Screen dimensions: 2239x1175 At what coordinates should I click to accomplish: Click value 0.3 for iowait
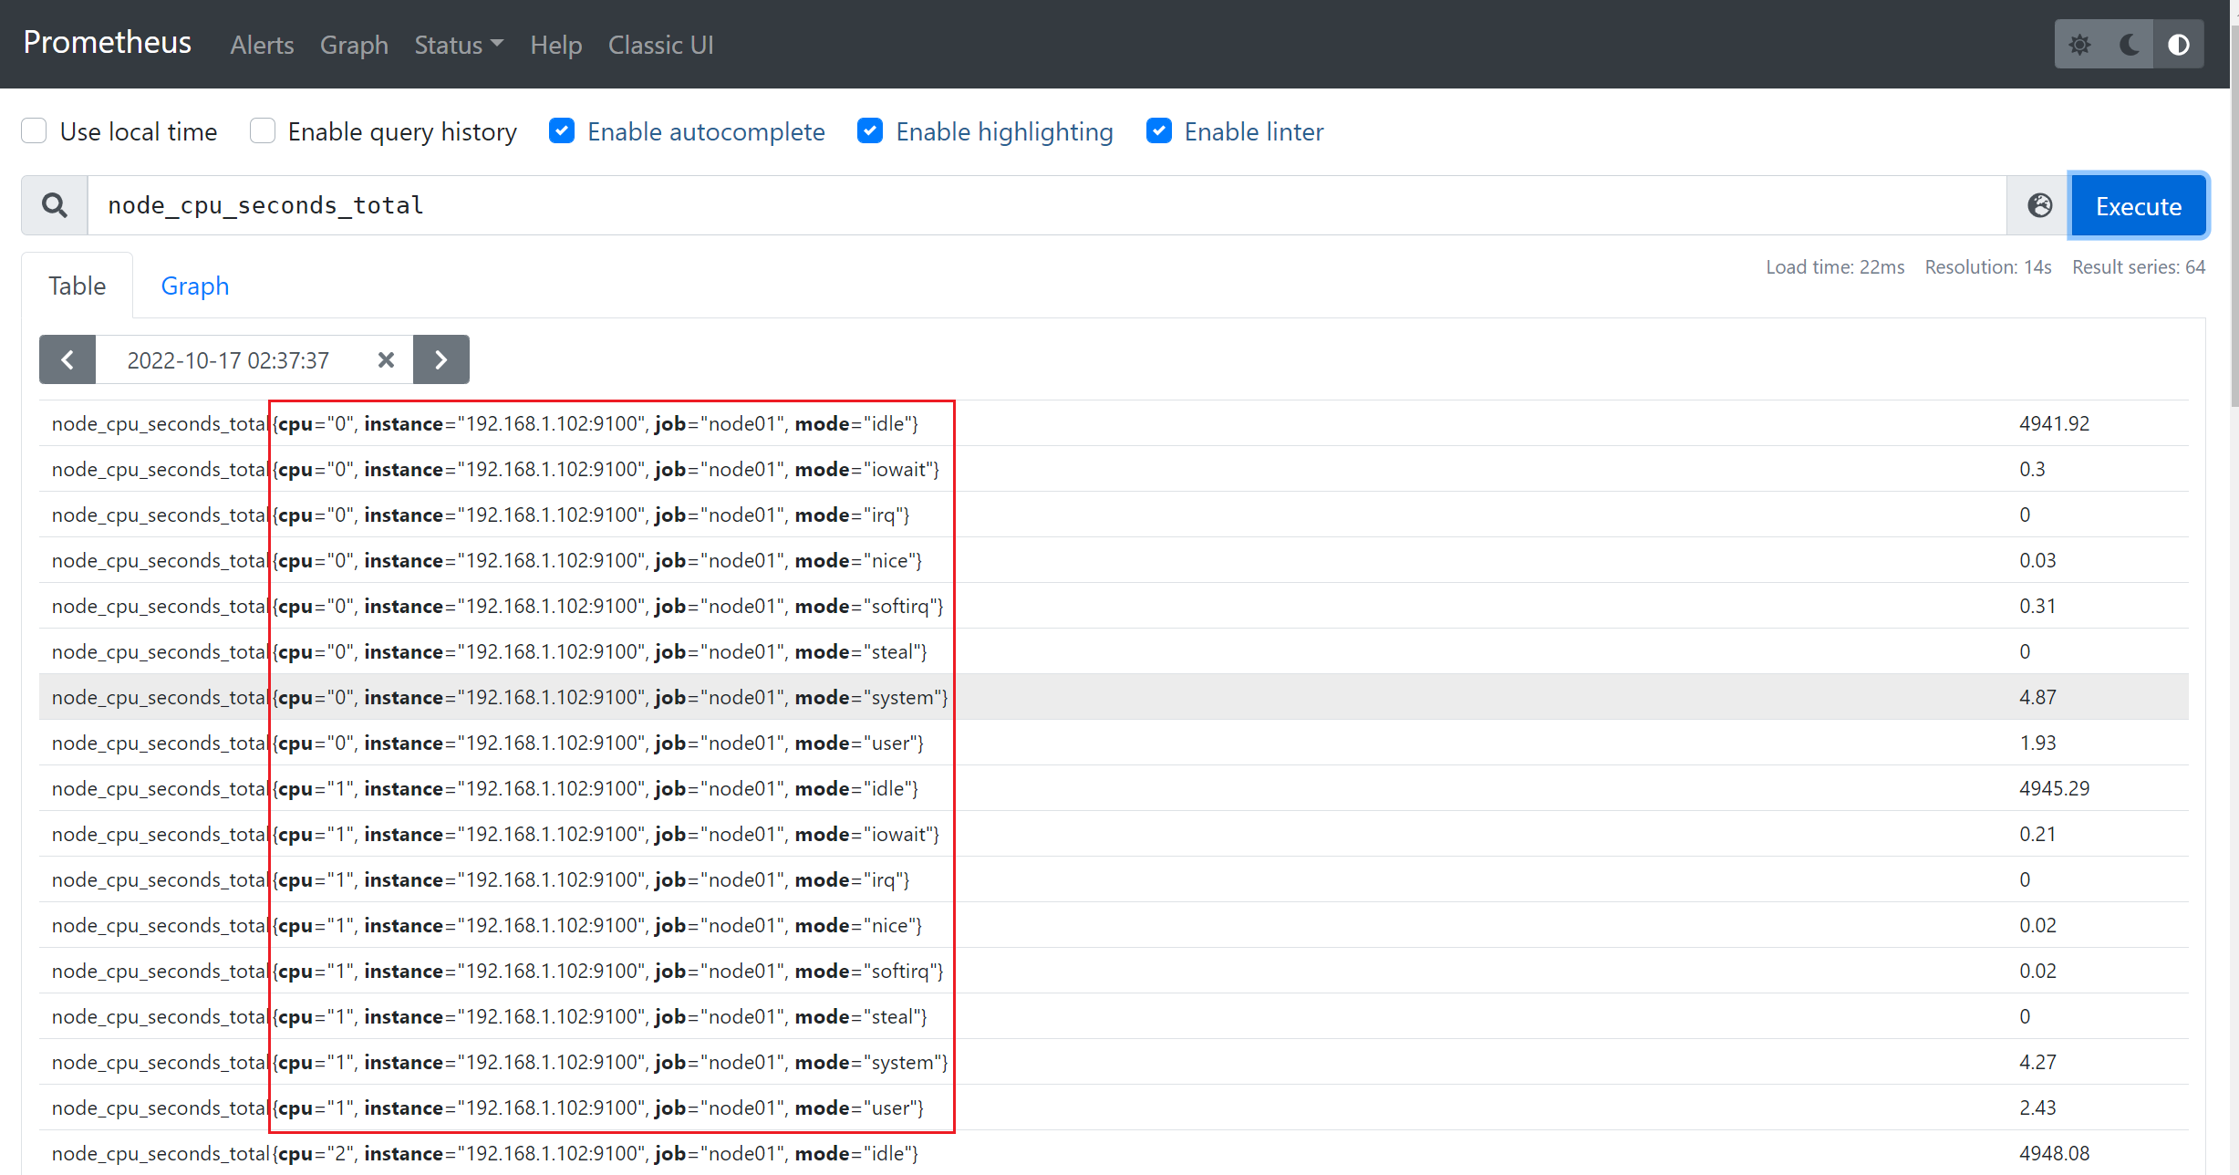point(2032,469)
